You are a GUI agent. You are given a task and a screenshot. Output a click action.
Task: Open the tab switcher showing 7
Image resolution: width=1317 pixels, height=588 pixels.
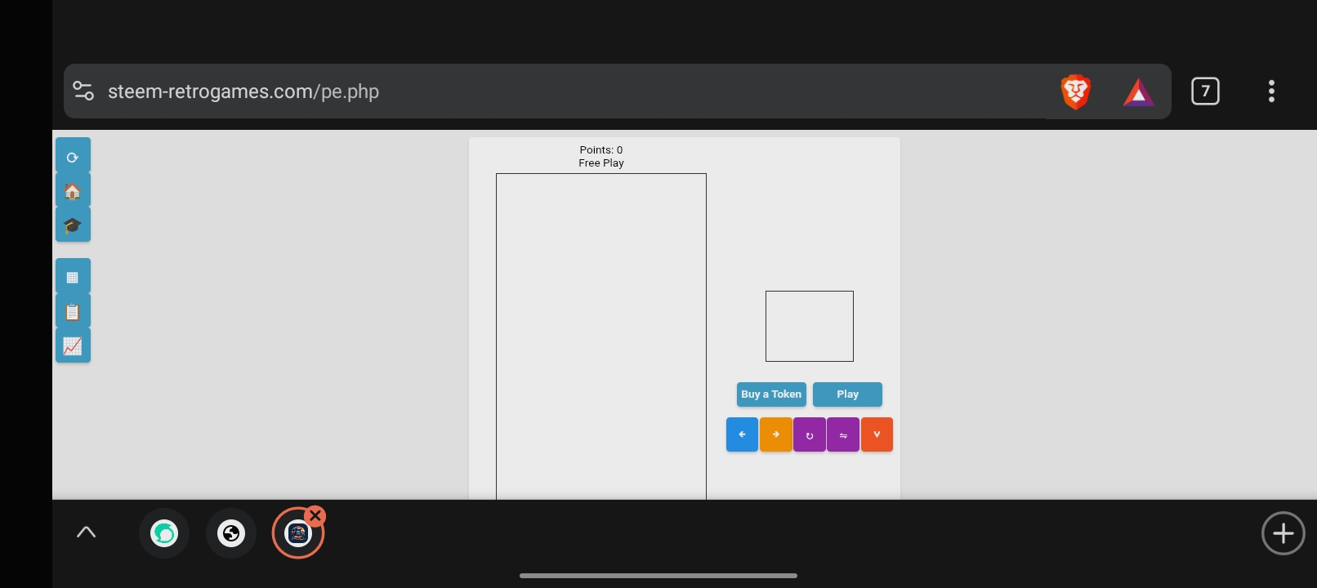point(1205,91)
